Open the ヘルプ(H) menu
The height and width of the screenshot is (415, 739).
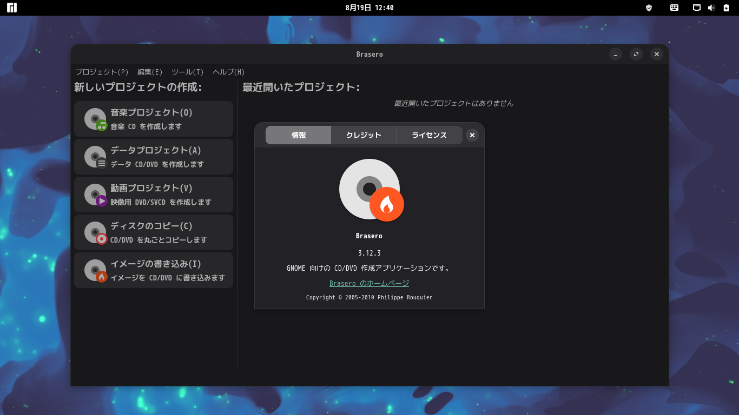(229, 72)
